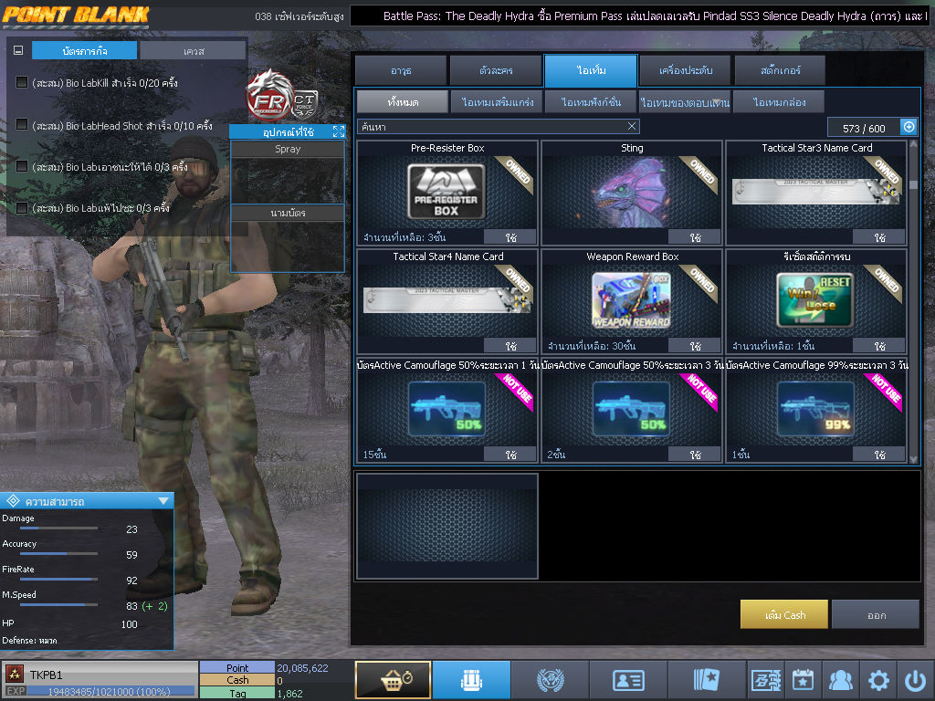The image size is (935, 701).
Task: Open the shop basket icon
Action: tap(394, 679)
